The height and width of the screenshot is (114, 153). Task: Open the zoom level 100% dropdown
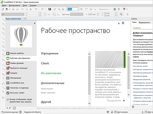[x=78, y=9]
